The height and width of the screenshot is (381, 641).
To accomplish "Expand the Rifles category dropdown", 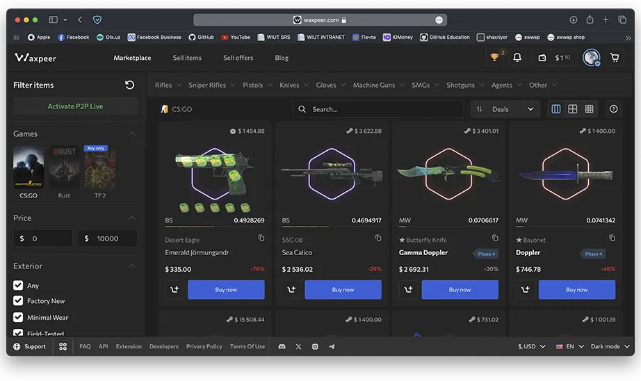I will point(168,85).
